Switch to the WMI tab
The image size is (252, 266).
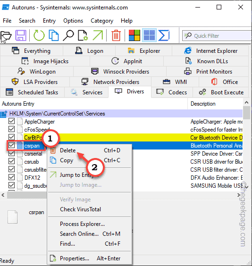point(175,82)
